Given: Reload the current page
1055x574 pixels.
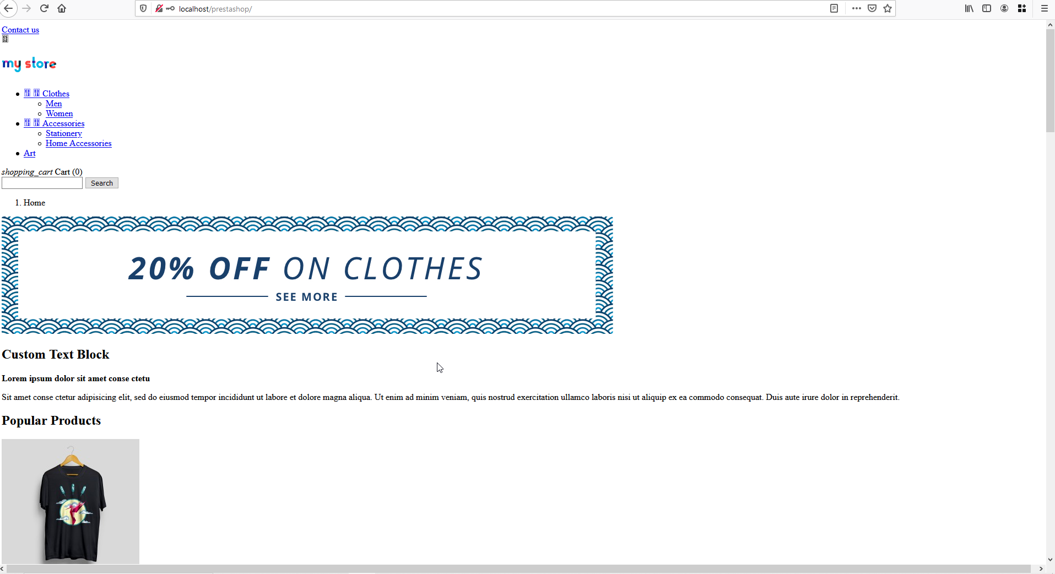Looking at the screenshot, I should pyautogui.click(x=44, y=8).
